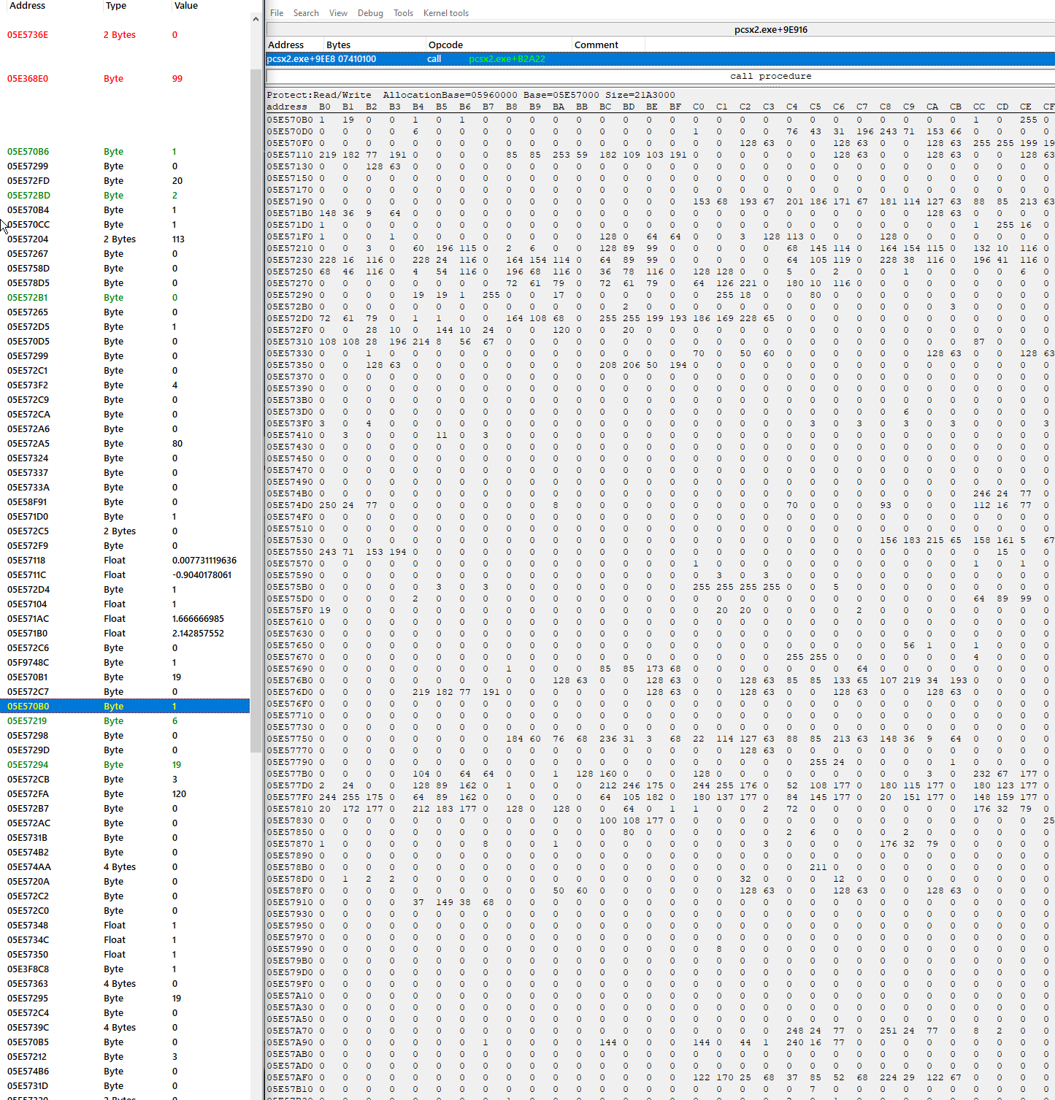The width and height of the screenshot is (1055, 1100).
Task: Click the Opcode column header in disassembler
Action: point(445,45)
